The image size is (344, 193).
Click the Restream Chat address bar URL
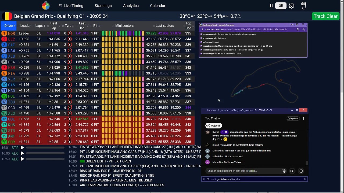pos(246,29)
